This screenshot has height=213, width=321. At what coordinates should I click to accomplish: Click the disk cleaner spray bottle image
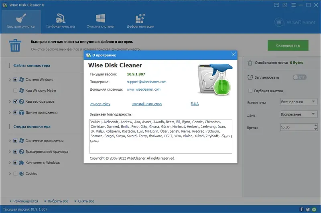215,79
